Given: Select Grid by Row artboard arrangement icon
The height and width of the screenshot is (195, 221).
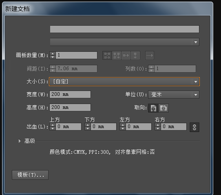Looking at the screenshot, I should tap(107, 55).
